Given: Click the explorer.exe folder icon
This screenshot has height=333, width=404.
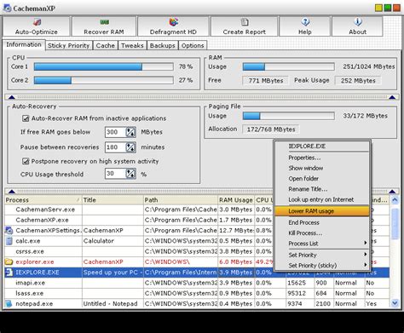Looking at the screenshot, I should point(9,261).
